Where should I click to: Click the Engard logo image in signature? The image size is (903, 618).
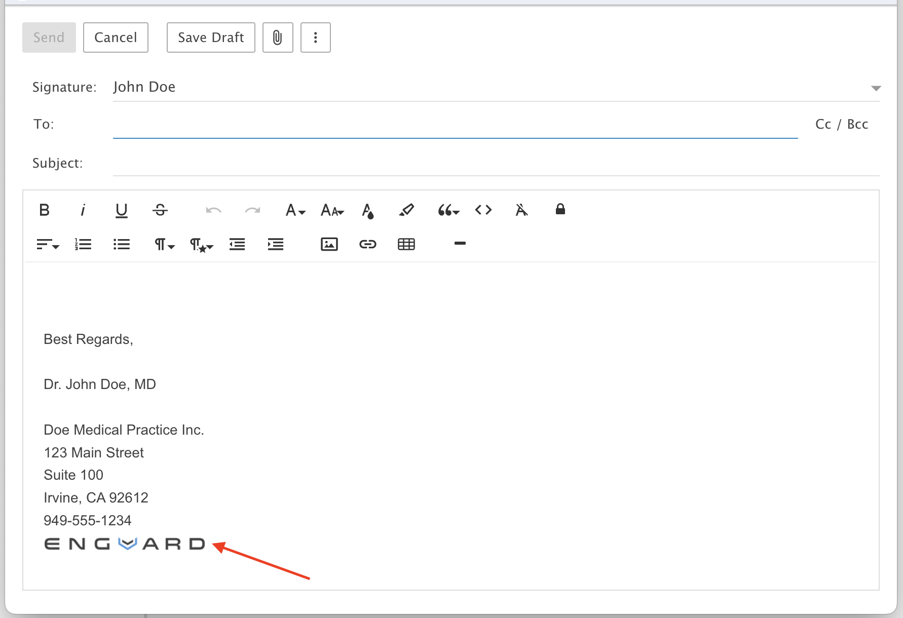click(x=125, y=544)
